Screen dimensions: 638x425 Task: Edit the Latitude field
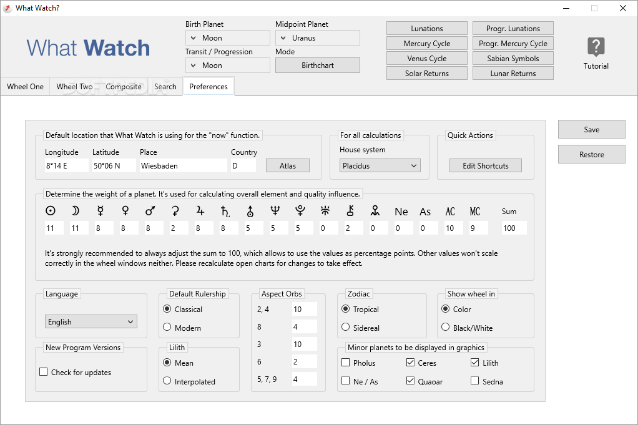[x=114, y=165]
